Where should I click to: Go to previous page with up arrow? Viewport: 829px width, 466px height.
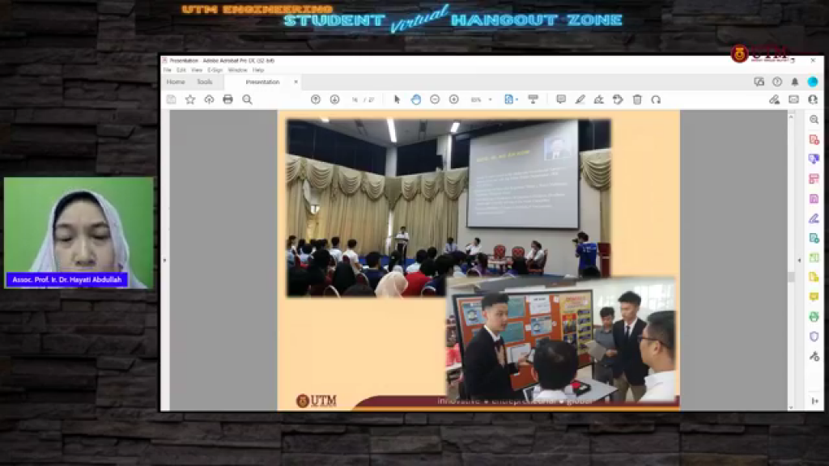click(x=316, y=100)
